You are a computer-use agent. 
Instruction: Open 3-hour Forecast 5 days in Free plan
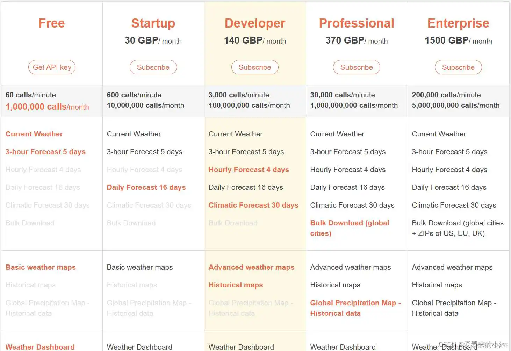(45, 152)
